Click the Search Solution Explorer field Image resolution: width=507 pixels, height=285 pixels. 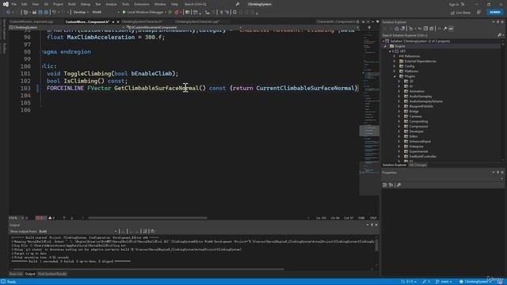(439, 35)
